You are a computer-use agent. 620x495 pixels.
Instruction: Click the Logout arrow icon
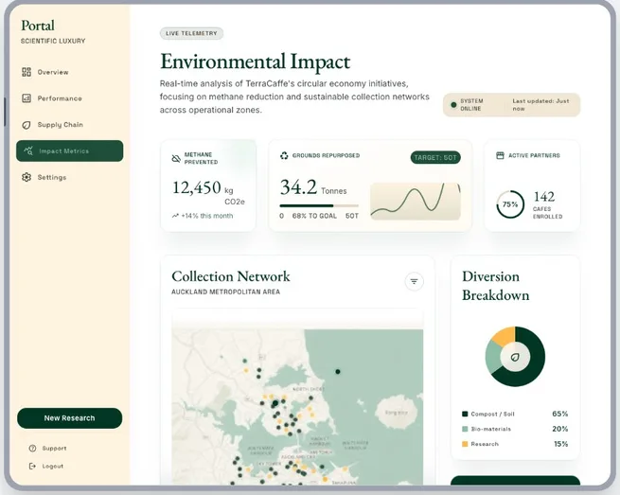32,467
